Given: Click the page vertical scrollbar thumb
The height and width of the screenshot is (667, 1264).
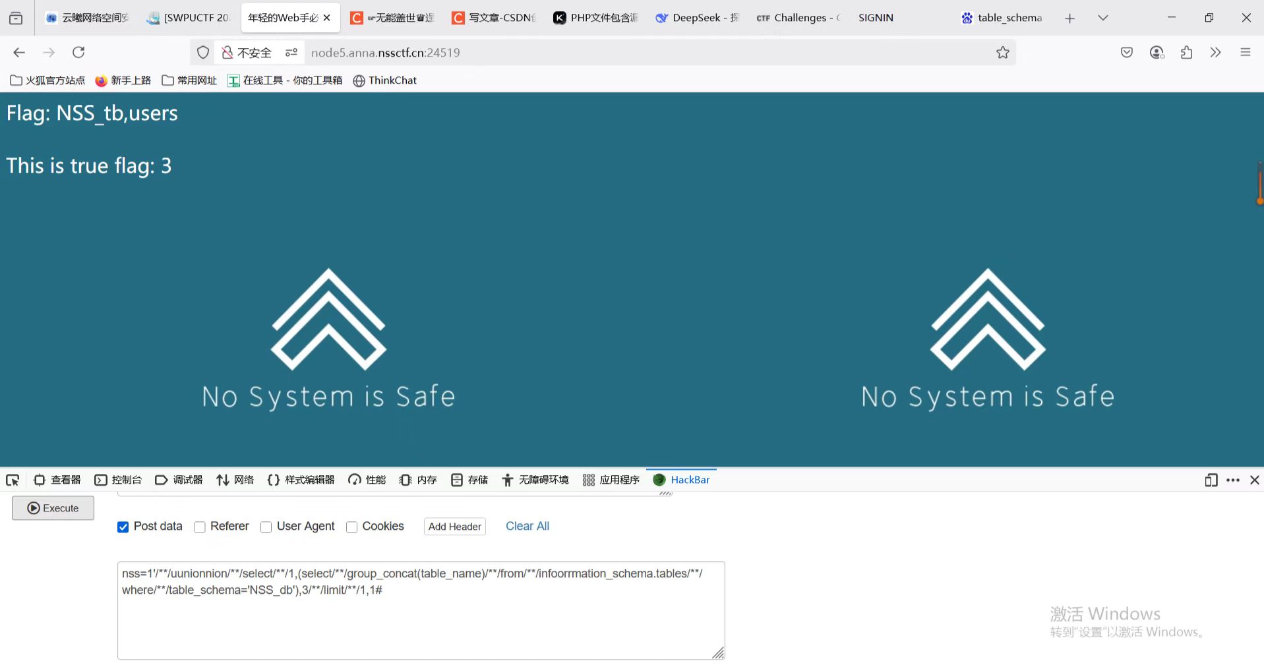Looking at the screenshot, I should pos(1259,183).
